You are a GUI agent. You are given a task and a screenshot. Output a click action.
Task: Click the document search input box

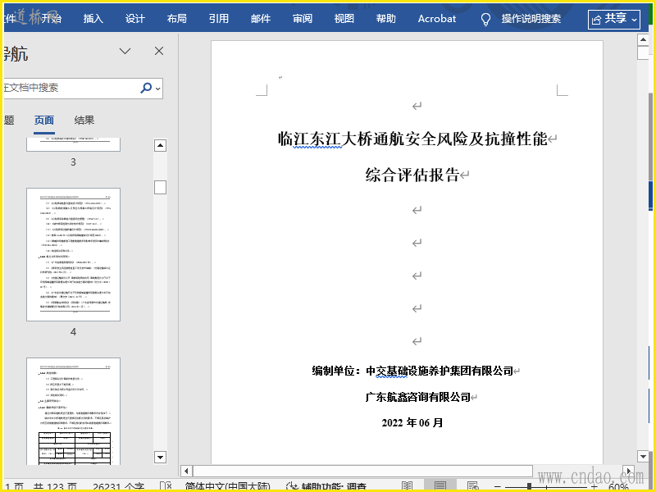[x=71, y=88]
